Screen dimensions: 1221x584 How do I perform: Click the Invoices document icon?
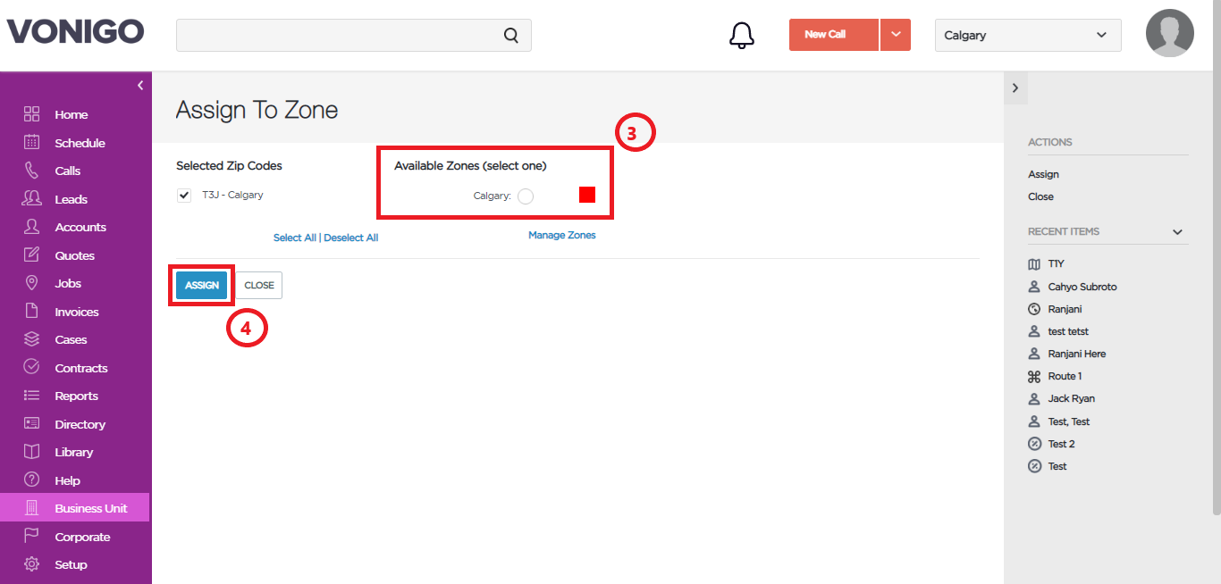[x=32, y=311]
